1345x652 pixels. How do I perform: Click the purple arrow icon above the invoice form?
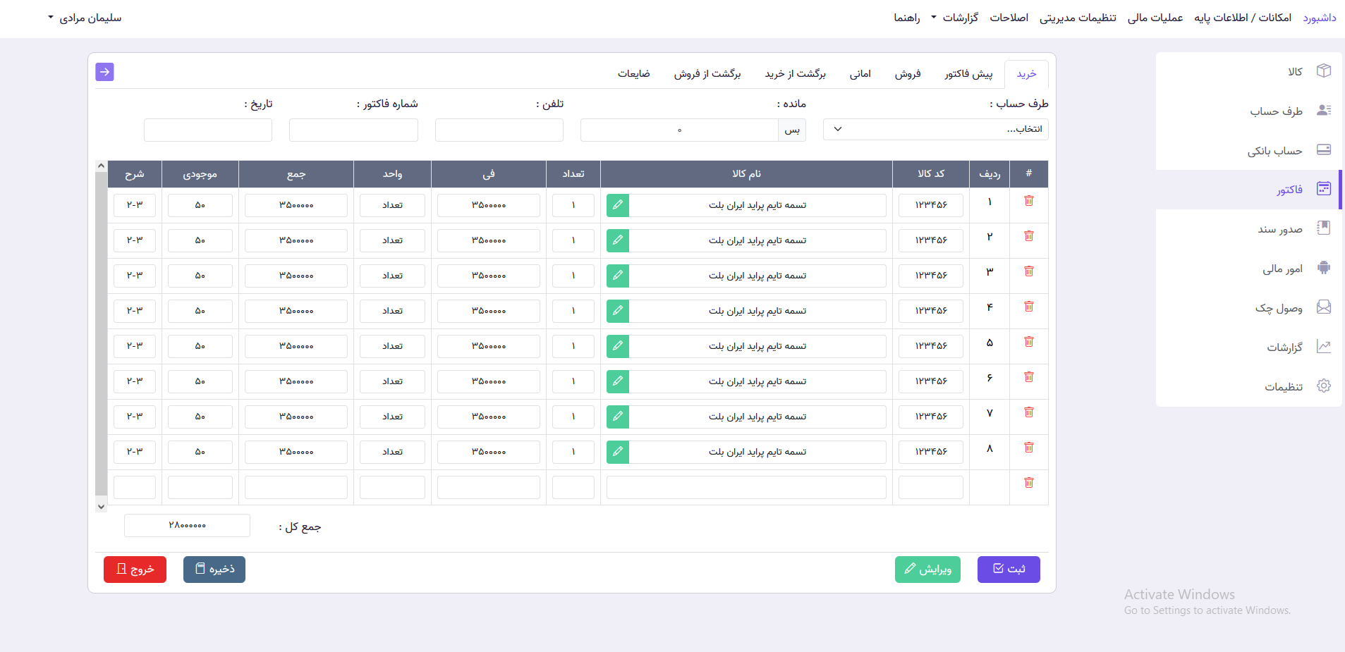(104, 72)
